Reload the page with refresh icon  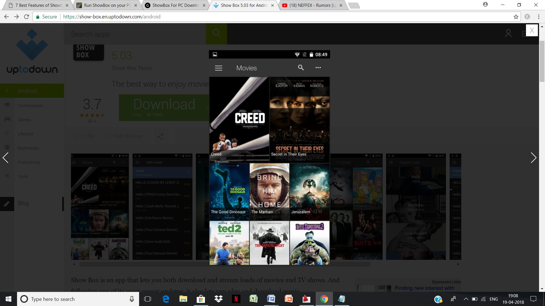tap(26, 17)
